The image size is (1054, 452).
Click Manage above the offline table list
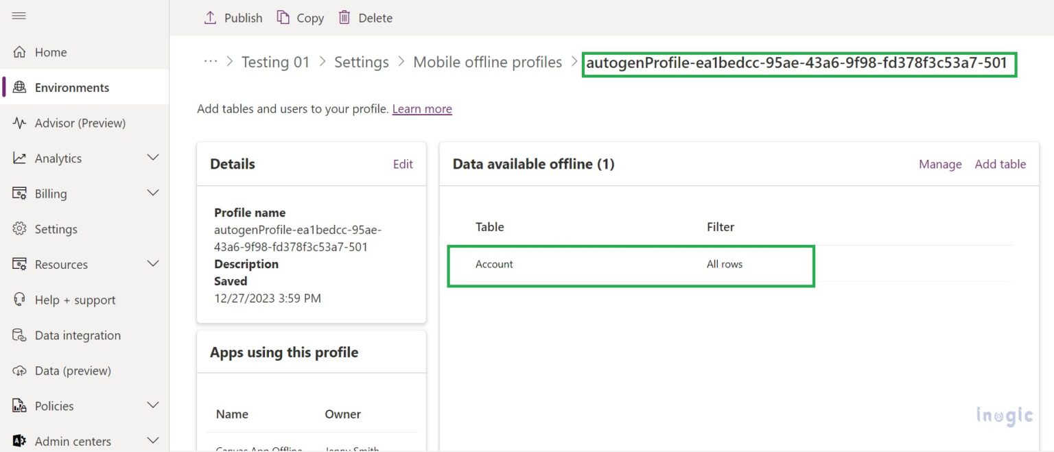point(939,164)
